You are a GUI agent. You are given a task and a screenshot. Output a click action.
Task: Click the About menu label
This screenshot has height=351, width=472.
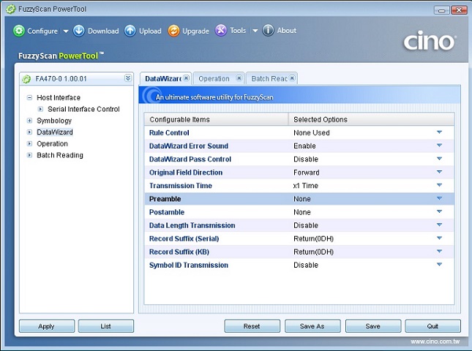(x=287, y=31)
